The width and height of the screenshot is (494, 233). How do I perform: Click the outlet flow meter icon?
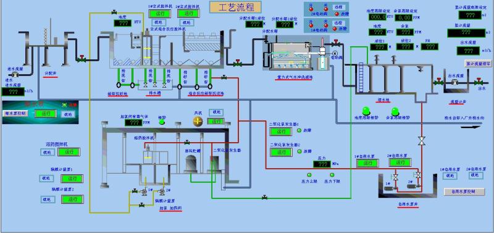pos(454,82)
